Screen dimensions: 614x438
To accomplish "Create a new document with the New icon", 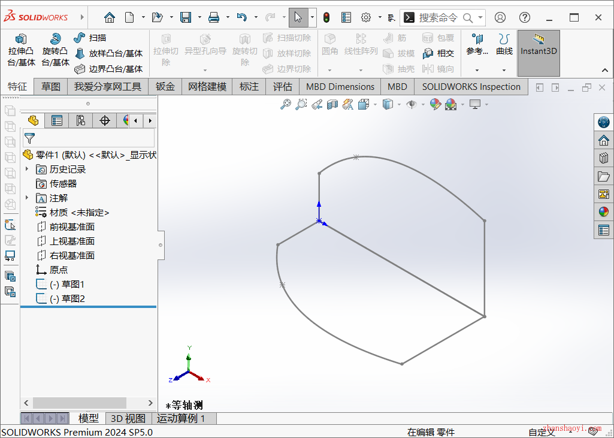I will 129,17.
